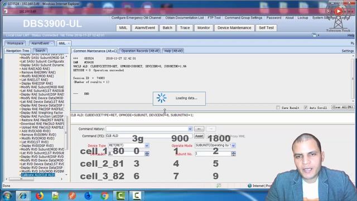Click the next command history arrow button
Screen dimensions: 357x201
point(211,129)
